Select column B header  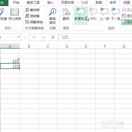pyautogui.click(x=29, y=46)
